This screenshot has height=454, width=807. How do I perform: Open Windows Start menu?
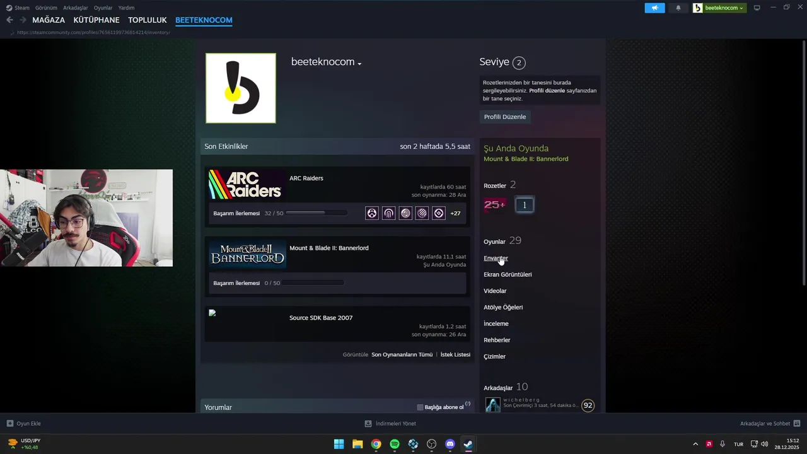click(x=339, y=444)
